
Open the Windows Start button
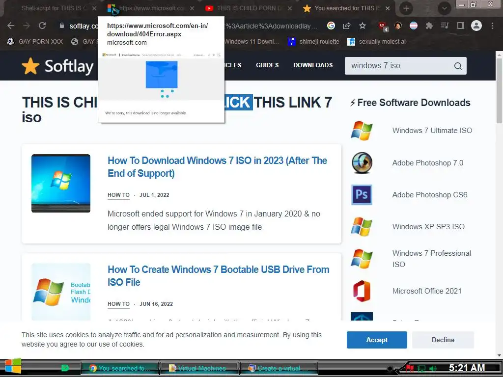point(13,366)
